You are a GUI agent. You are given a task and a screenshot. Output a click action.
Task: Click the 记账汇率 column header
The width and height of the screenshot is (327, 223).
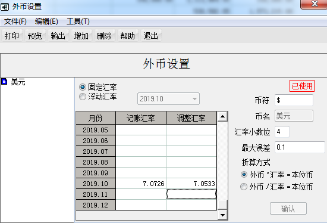141,118
